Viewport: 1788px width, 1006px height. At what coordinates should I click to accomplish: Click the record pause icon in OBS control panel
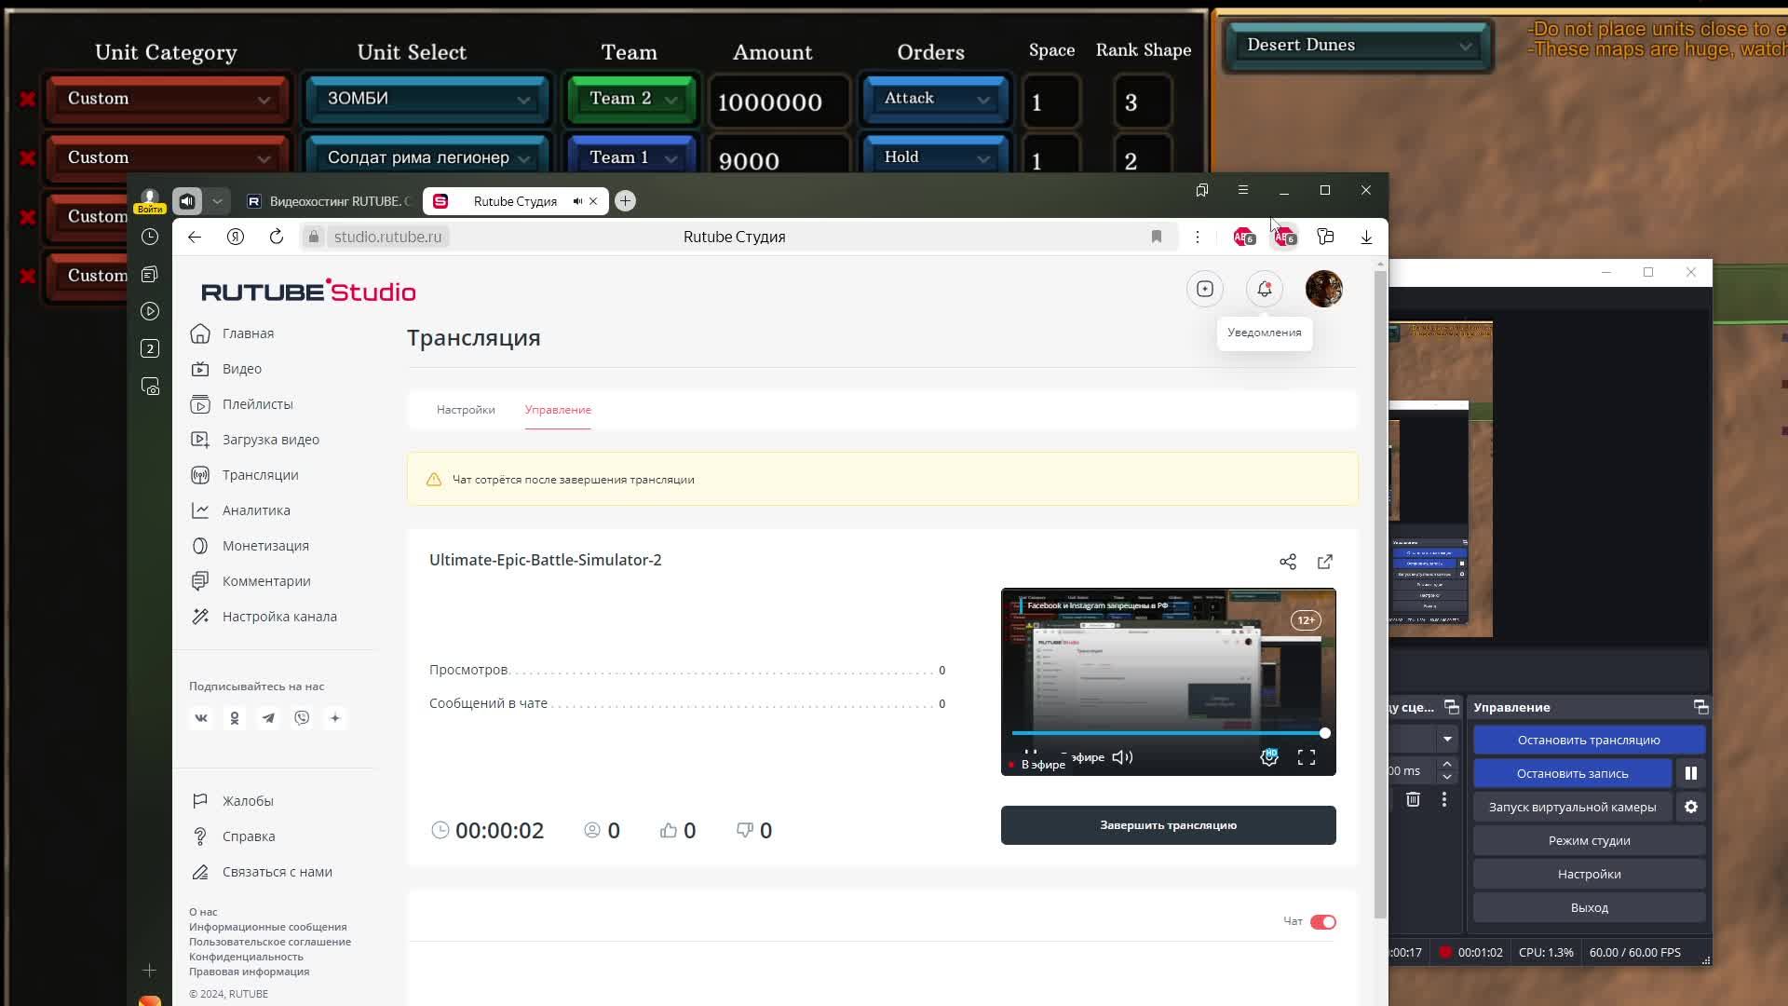click(1692, 772)
